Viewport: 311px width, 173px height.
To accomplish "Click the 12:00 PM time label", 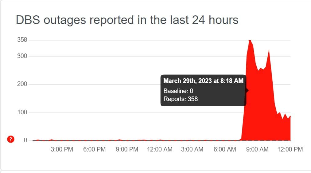I will click(x=290, y=149).
